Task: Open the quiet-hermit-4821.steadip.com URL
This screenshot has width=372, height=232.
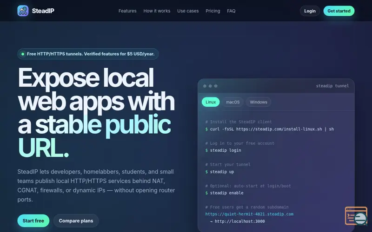Action: coord(249,214)
